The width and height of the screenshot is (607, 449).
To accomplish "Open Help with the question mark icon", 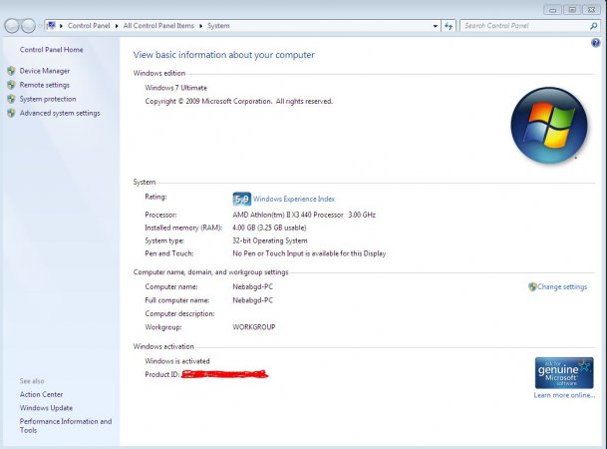I will point(595,43).
